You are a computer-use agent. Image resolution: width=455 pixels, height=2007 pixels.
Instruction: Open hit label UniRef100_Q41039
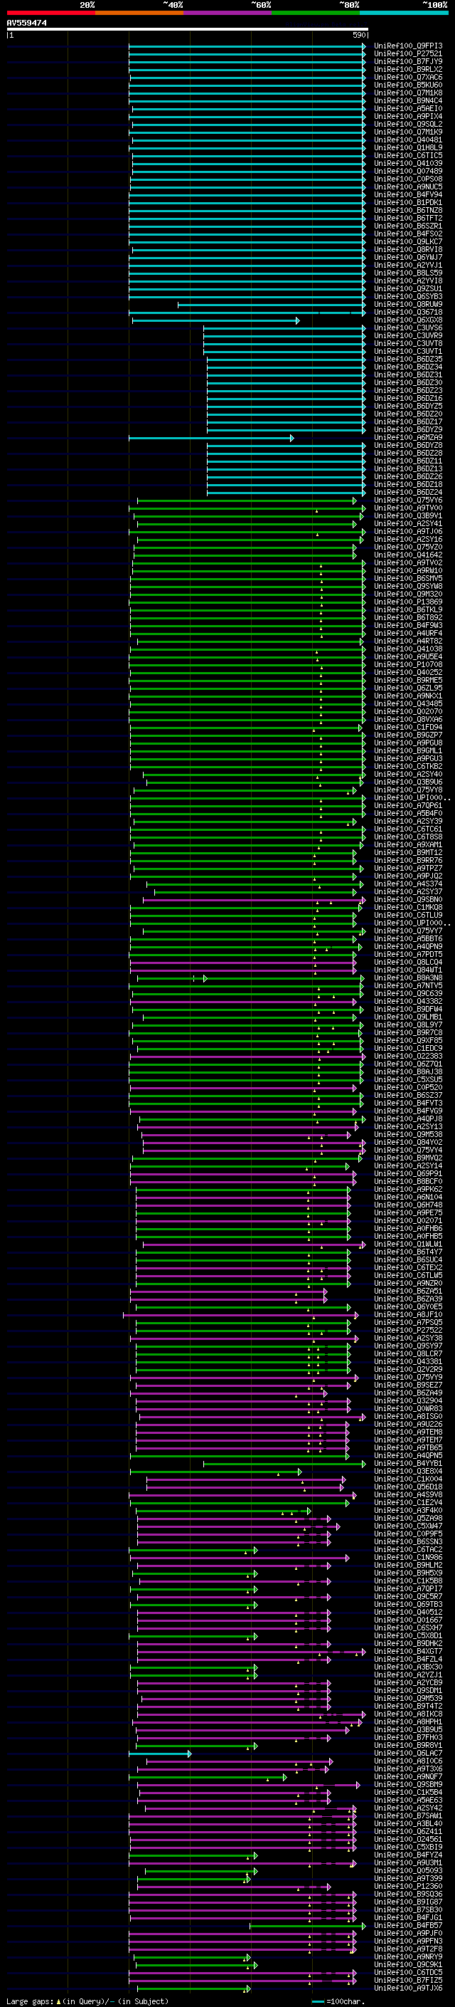408,164
